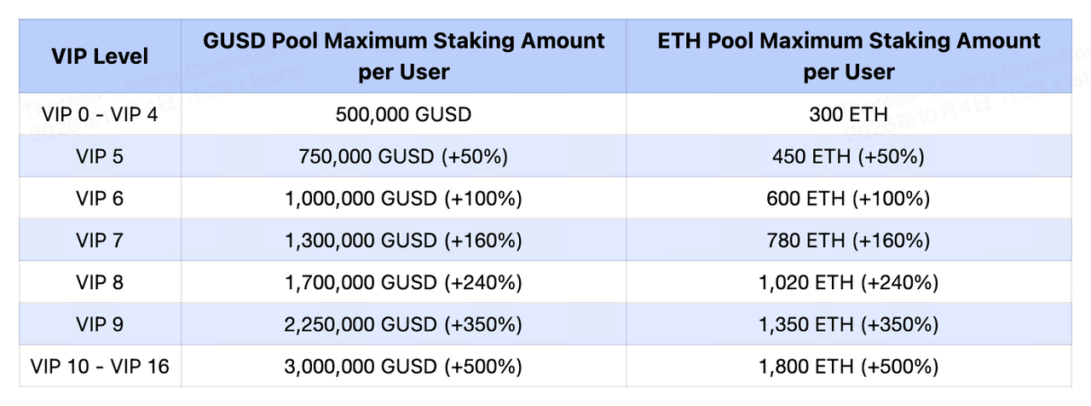Click the 300 ETH cell
1091x406 pixels.
click(848, 114)
